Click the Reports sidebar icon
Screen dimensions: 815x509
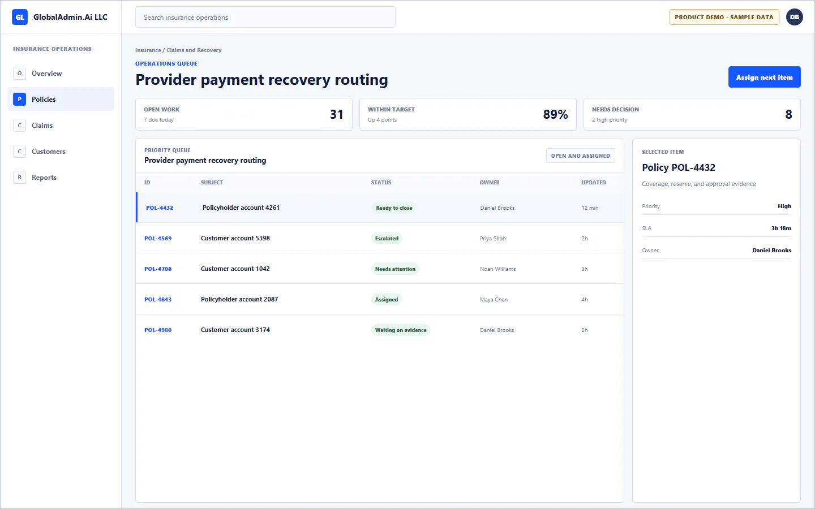tap(20, 178)
